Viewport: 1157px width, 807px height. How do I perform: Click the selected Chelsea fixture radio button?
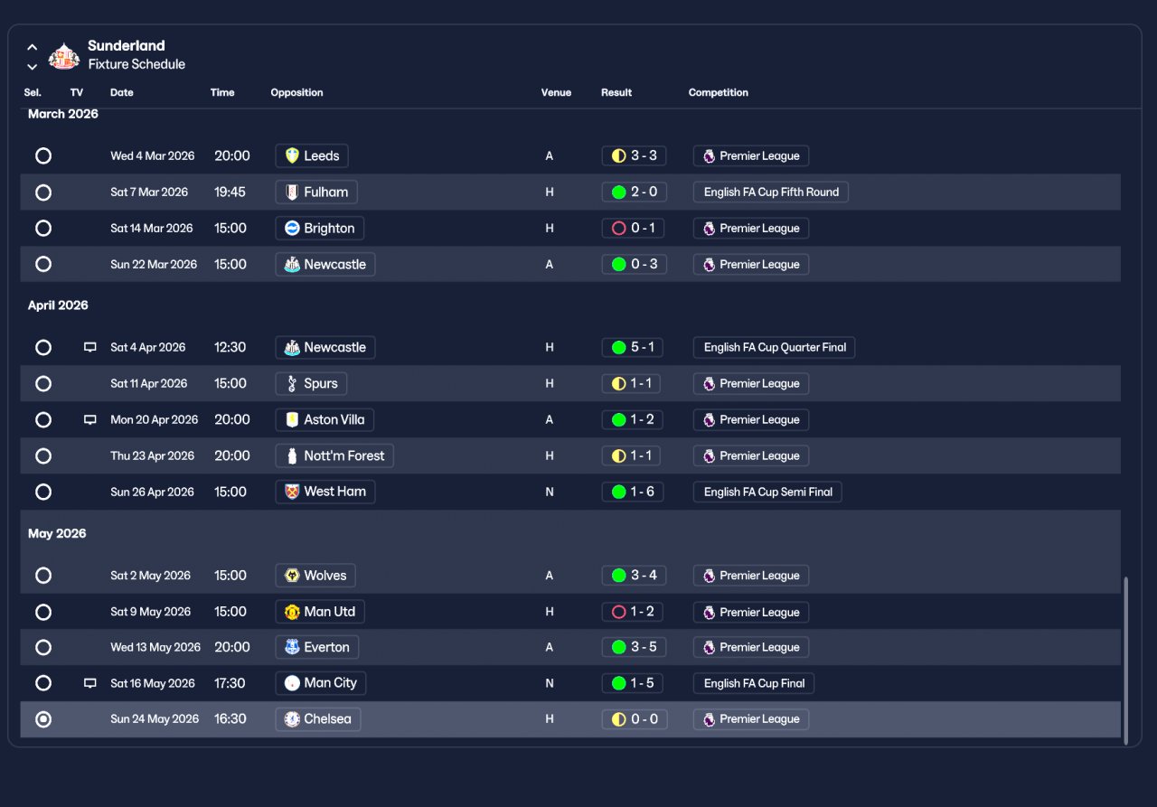tap(43, 719)
